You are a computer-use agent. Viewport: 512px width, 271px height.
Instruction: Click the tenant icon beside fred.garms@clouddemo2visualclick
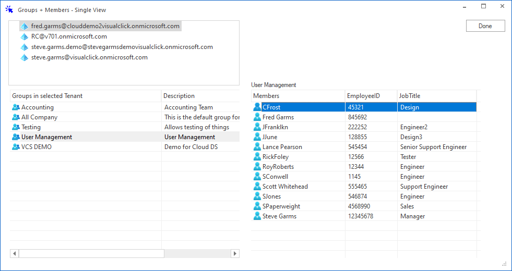click(x=24, y=26)
